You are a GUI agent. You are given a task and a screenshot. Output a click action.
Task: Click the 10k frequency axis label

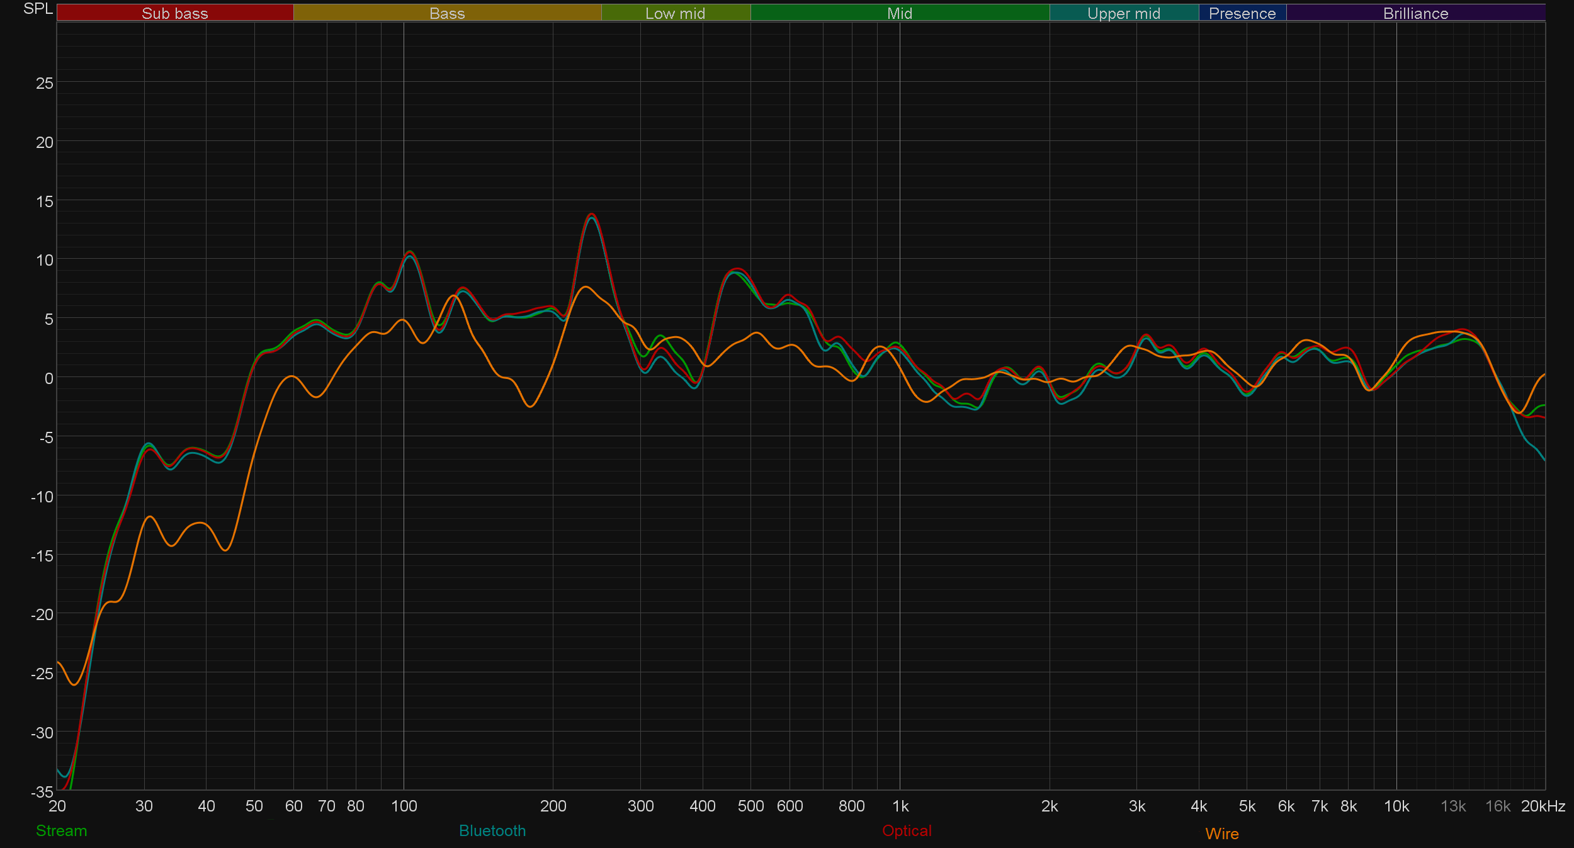click(1396, 806)
